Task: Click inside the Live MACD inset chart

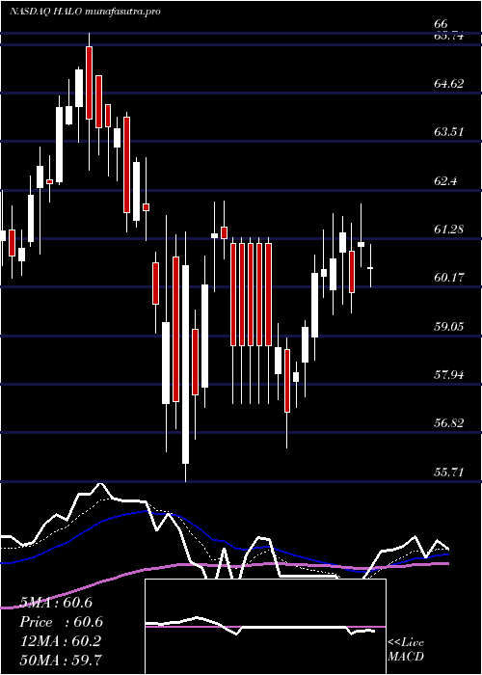Action: [x=265, y=627]
